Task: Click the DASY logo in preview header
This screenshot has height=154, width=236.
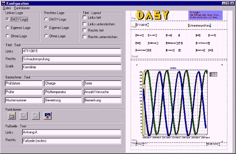Action: pyautogui.click(x=153, y=15)
